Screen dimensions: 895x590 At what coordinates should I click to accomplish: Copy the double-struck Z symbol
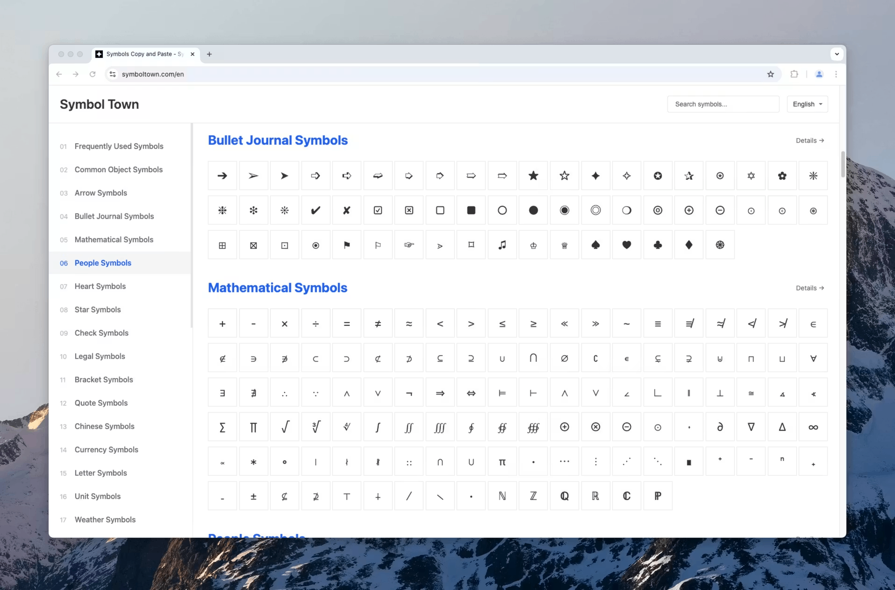coord(533,496)
